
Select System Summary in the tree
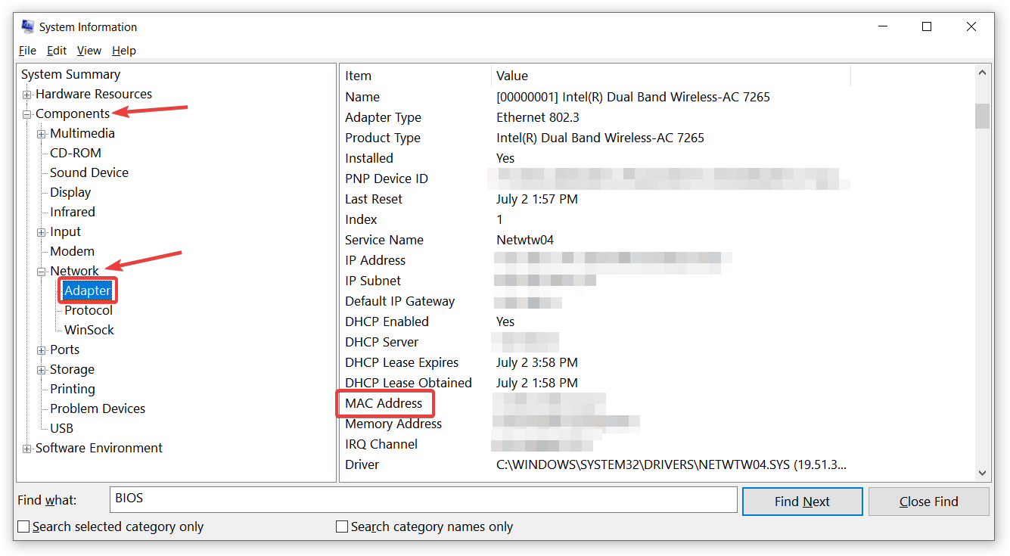tap(71, 74)
